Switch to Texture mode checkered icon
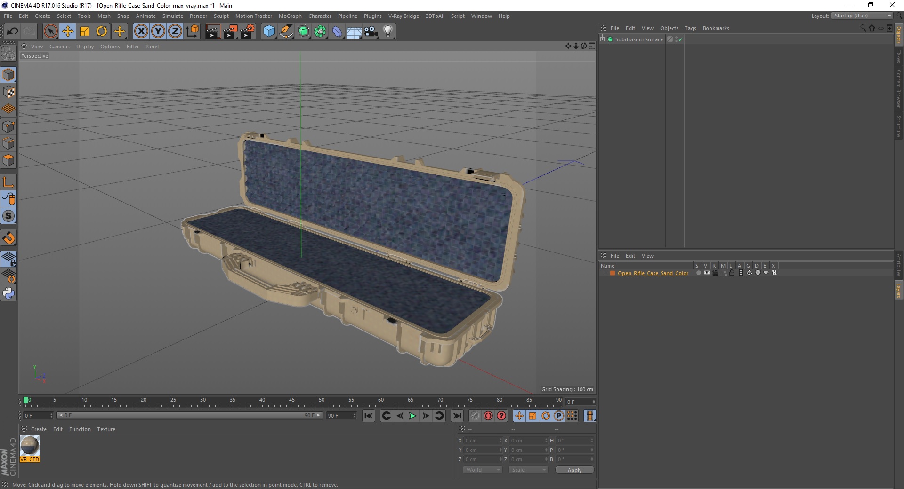Screen dimensions: 904x489 pyautogui.click(x=8, y=92)
